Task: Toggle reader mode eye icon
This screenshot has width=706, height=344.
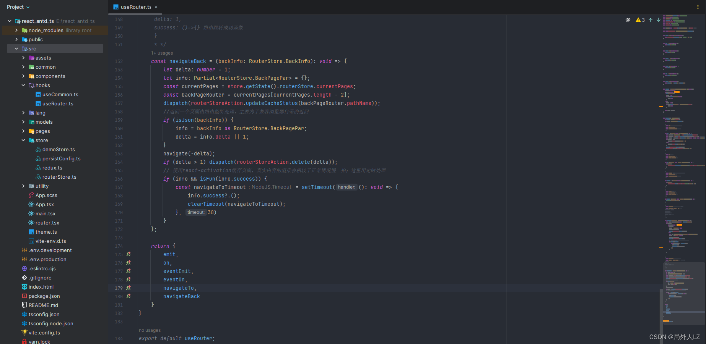Action: [628, 20]
